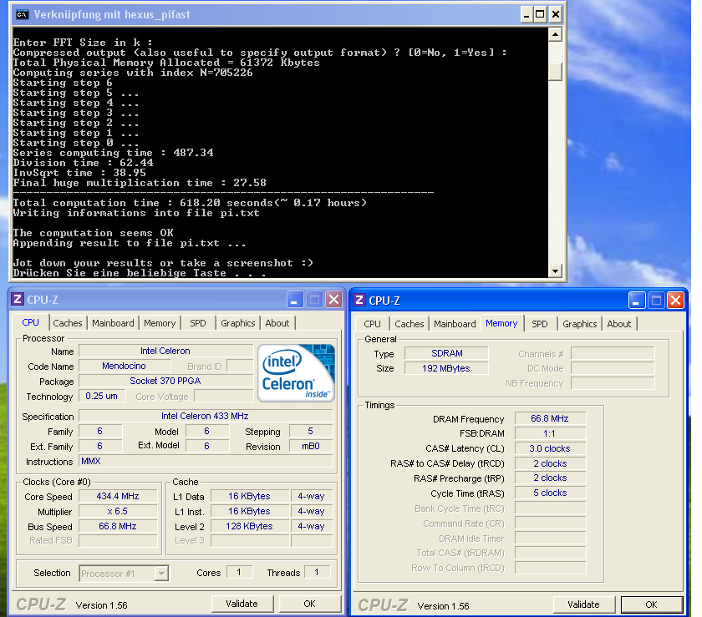
Task: Click the Stepping value 5
Action: pyautogui.click(x=311, y=431)
